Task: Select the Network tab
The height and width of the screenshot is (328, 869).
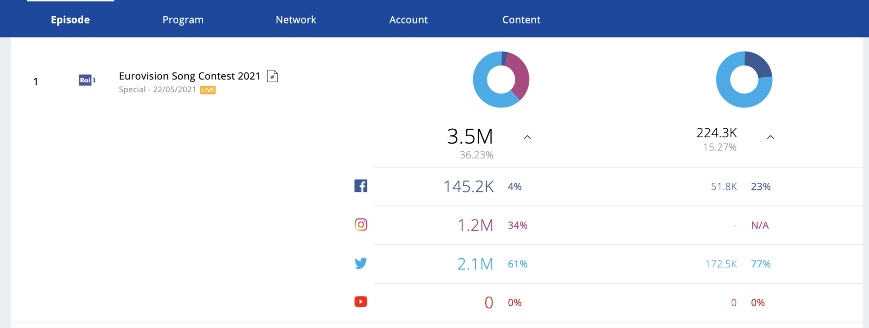Action: tap(296, 20)
